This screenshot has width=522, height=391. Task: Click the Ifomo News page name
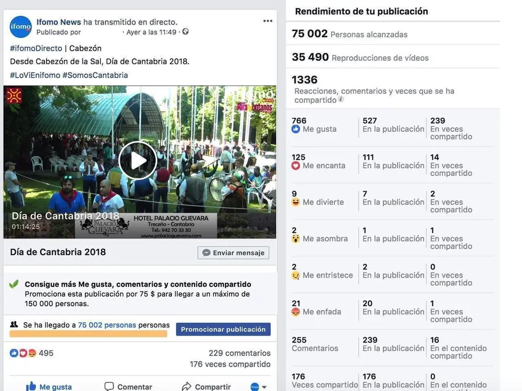point(59,22)
